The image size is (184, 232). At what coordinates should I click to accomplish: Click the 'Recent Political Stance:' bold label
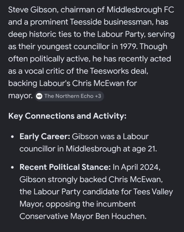[x=65, y=167]
